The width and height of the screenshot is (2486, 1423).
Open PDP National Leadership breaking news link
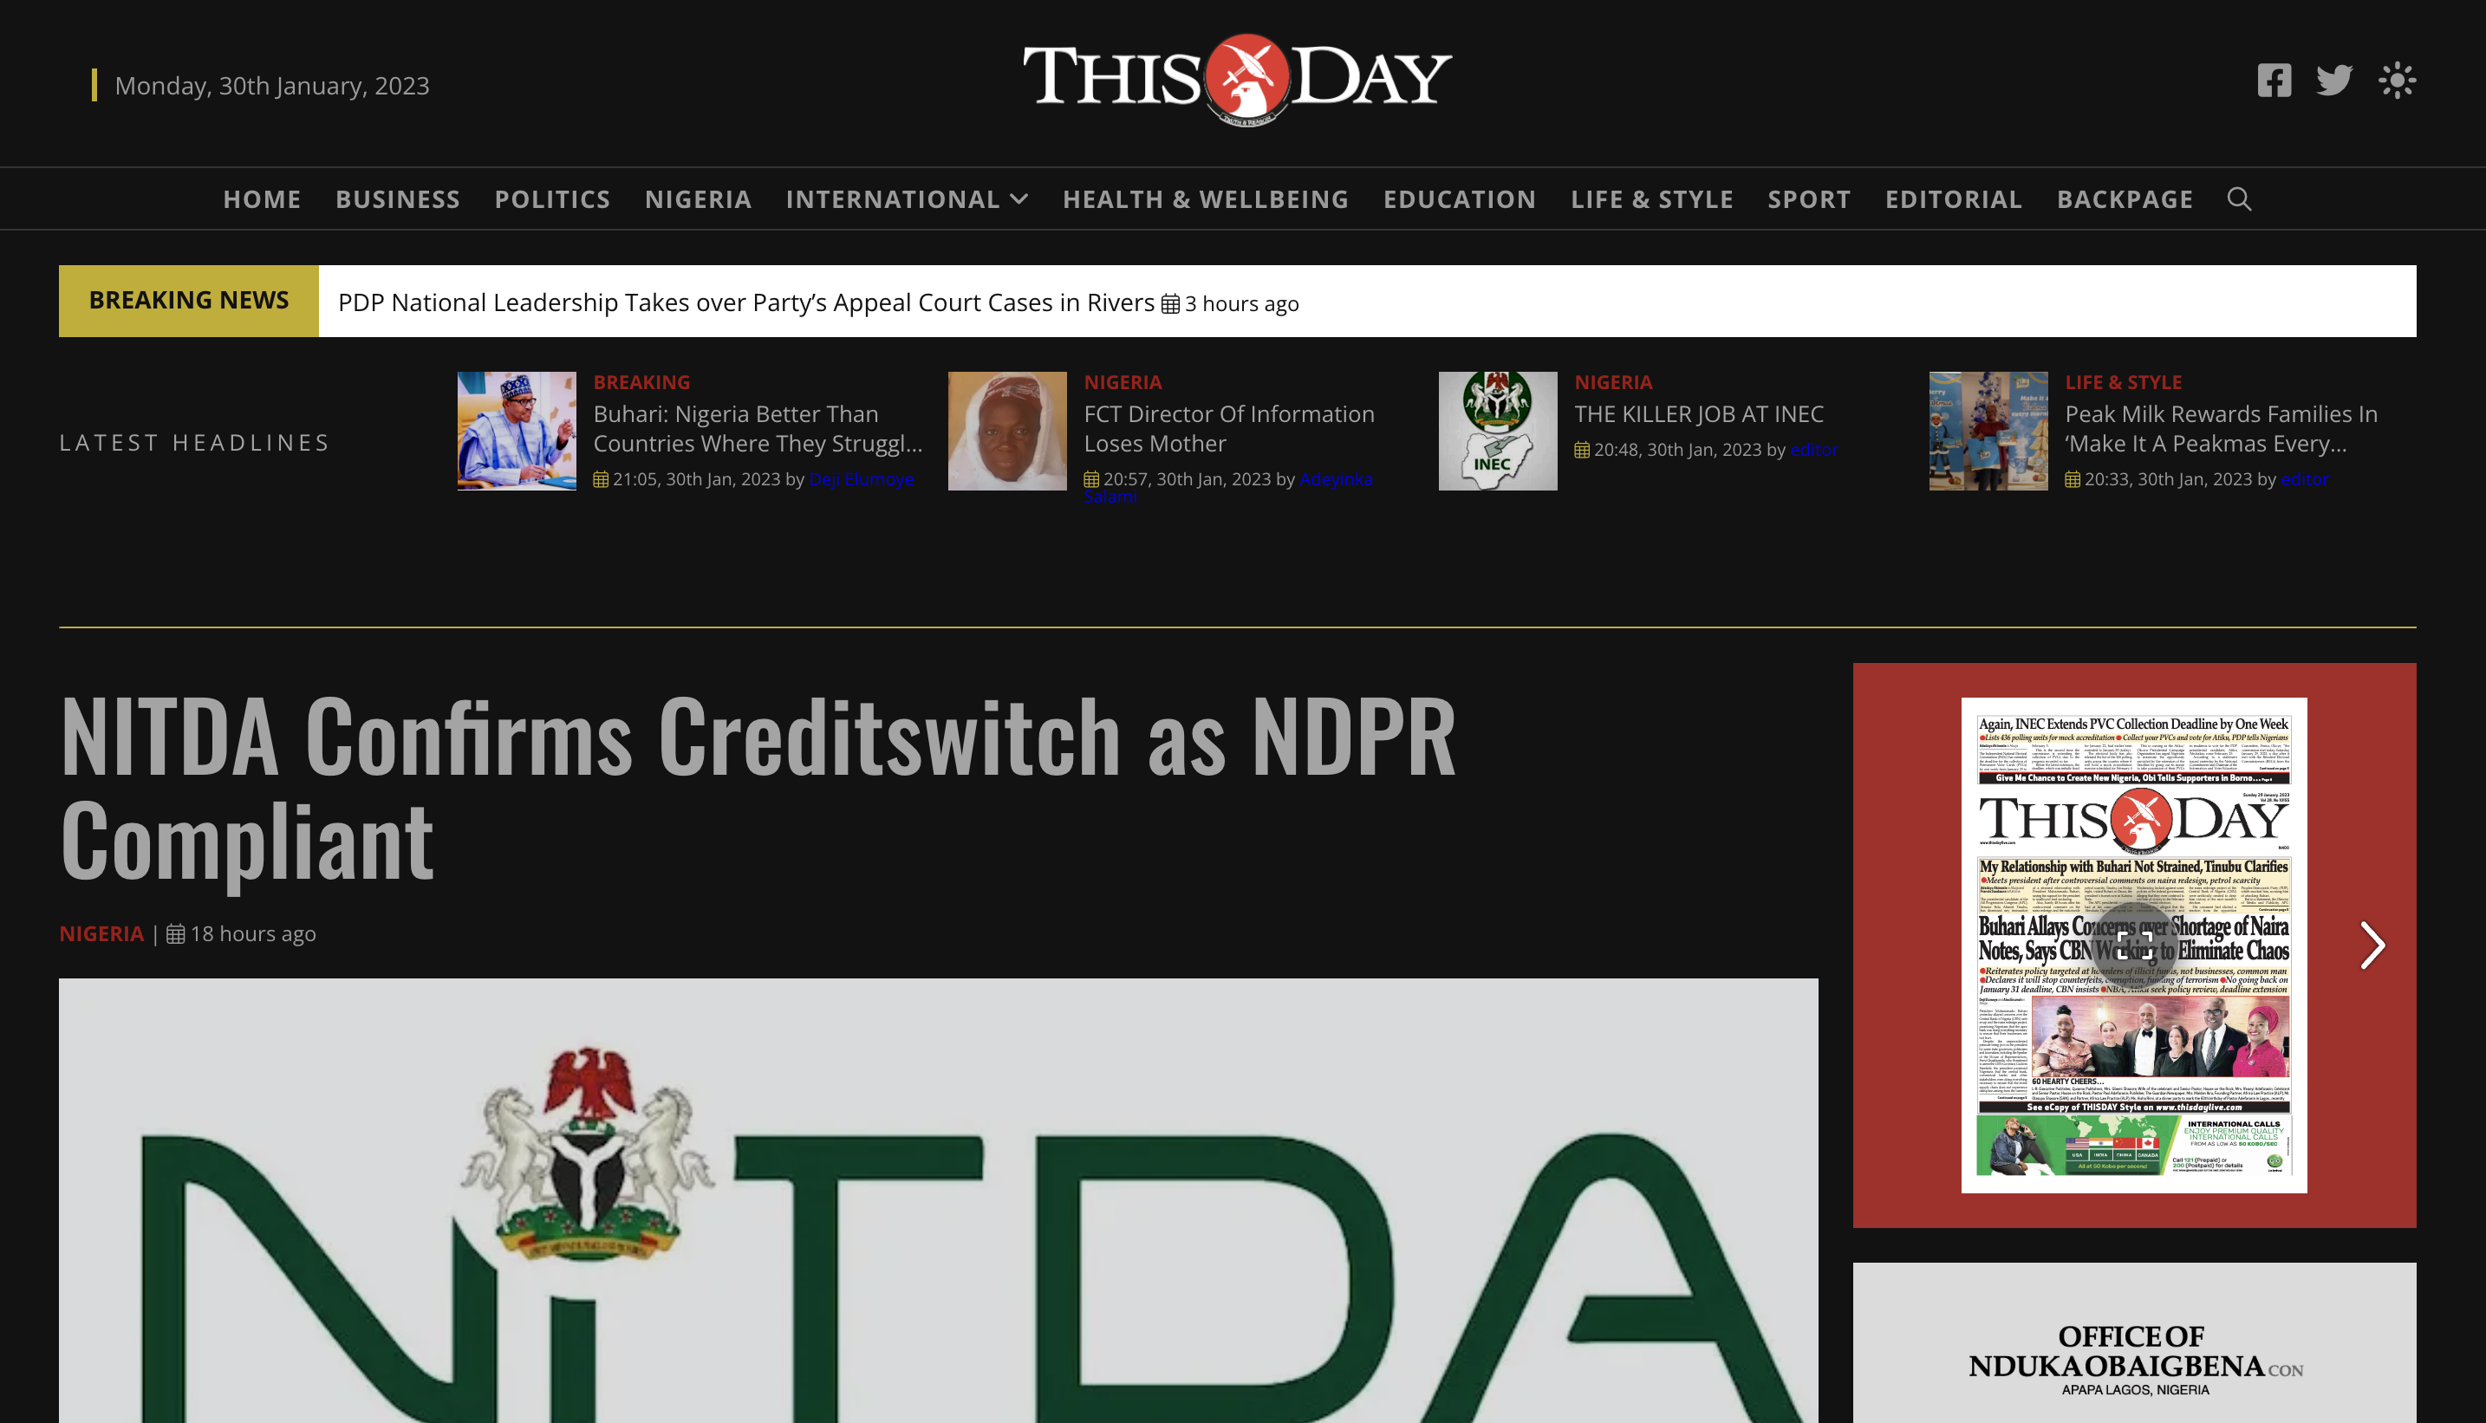click(x=746, y=302)
